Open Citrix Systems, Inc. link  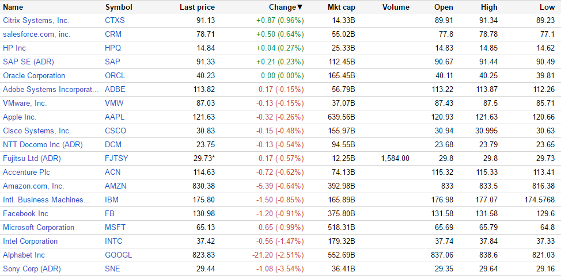pyautogui.click(x=36, y=20)
